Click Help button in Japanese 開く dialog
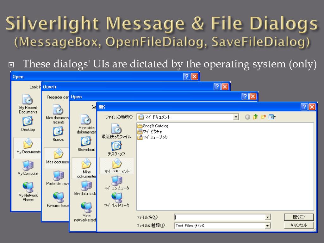This screenshot has height=243, width=324. click(x=304, y=107)
